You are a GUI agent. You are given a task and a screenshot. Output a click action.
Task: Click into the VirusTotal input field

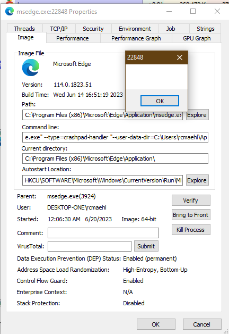pos(90,246)
